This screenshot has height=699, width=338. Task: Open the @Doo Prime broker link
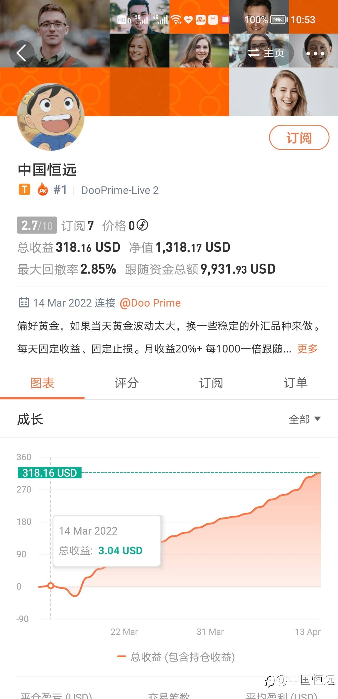[x=150, y=303]
